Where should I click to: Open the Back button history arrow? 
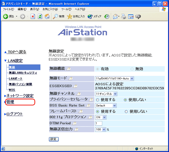coord(17,17)
